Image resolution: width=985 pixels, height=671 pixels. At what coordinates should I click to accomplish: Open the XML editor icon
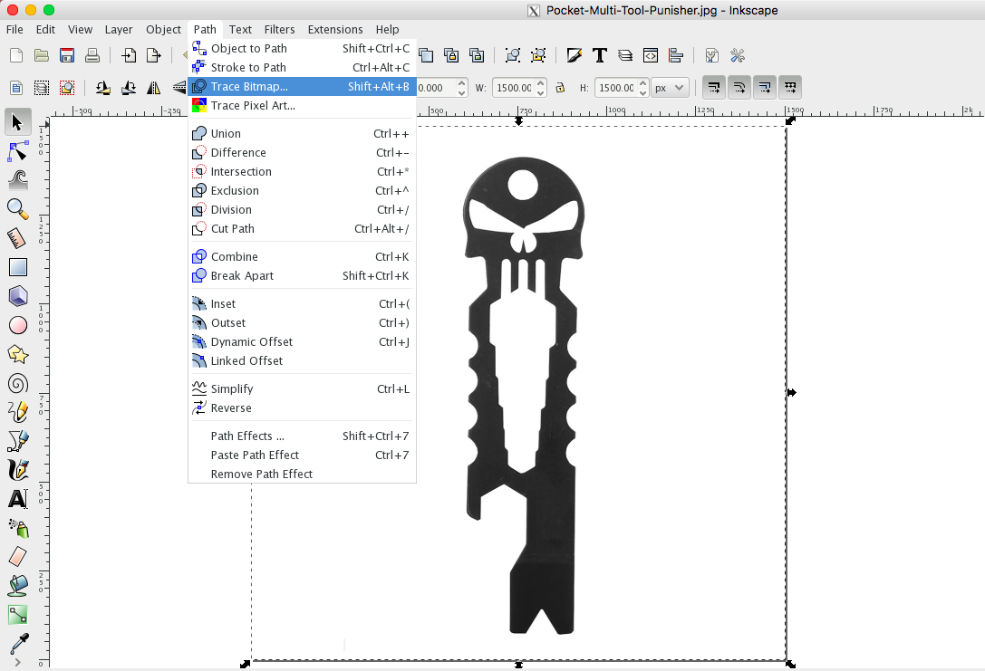click(651, 55)
